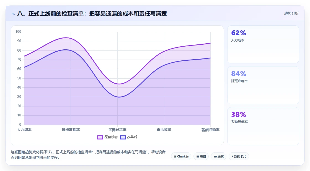Click the 人力成本 x-axis label

coord(24,130)
